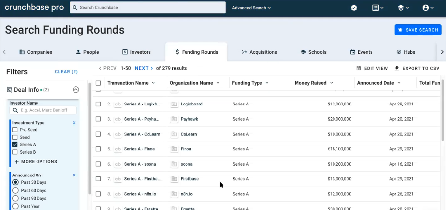Select the n8n.io row checkbox
Image resolution: width=446 pixels, height=210 pixels.
(x=98, y=194)
